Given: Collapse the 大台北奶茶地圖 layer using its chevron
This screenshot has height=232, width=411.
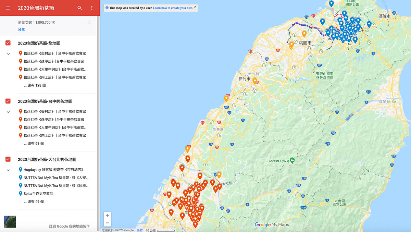Looking at the screenshot, I should pyautogui.click(x=8, y=170).
